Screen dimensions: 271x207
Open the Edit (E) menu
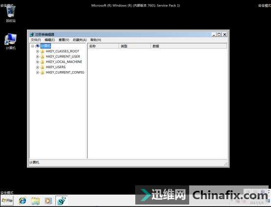(49, 40)
